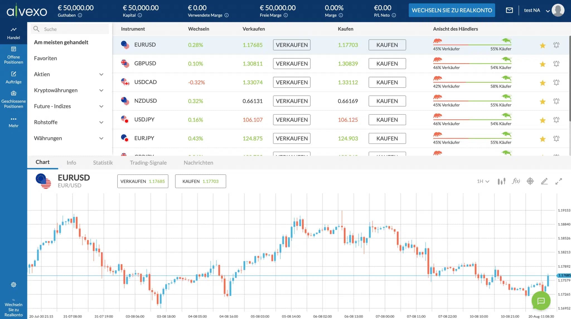Toggle favorite star for NZDUSD

(543, 101)
